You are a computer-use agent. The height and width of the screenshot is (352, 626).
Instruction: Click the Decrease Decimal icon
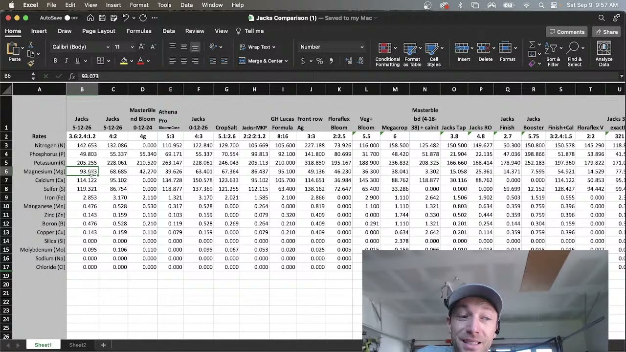click(360, 61)
